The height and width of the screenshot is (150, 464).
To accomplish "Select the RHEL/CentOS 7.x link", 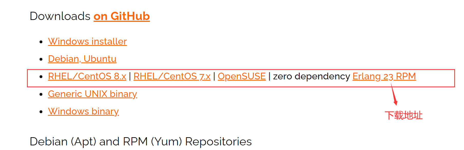I will [172, 76].
